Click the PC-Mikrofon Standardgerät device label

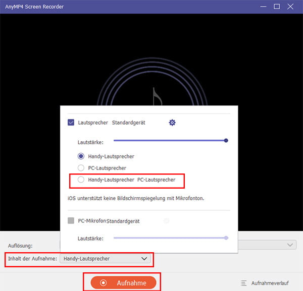pos(123,221)
